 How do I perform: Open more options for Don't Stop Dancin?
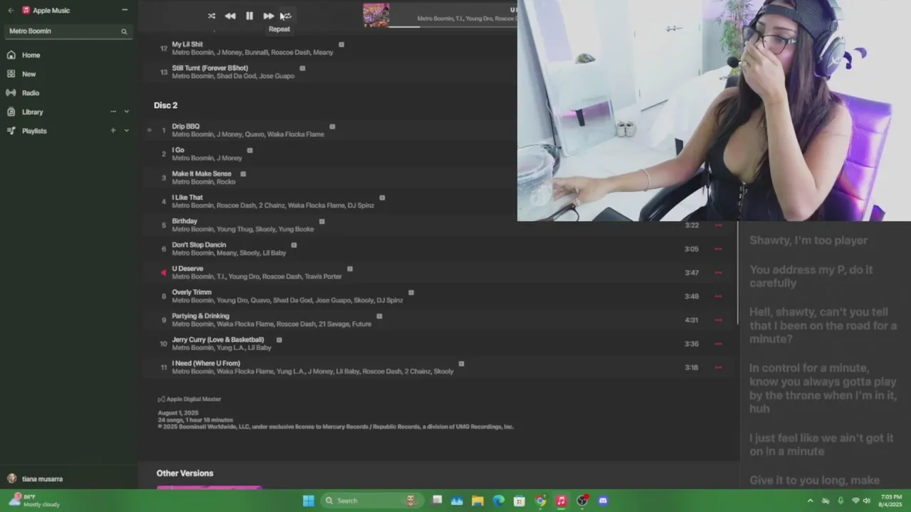(718, 249)
